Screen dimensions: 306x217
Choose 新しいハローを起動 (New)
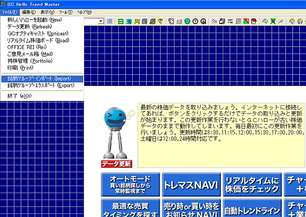[42, 20]
